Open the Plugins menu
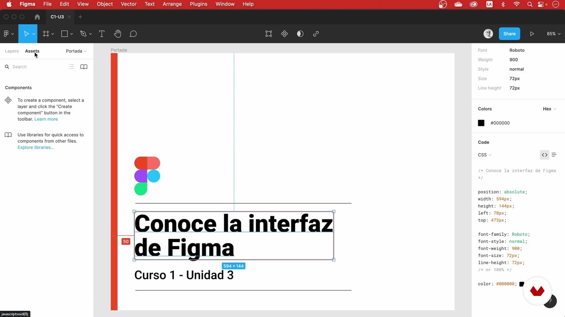This screenshot has height=317, width=565. click(198, 4)
